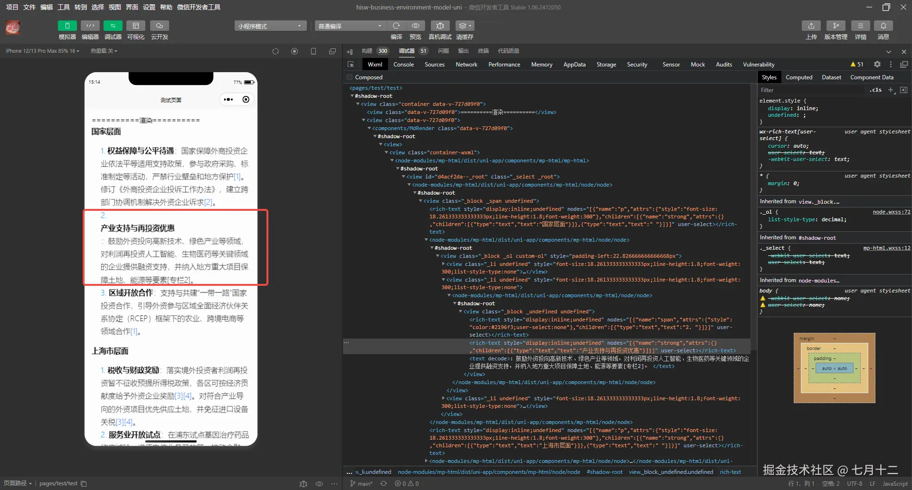Close the mini program via capsule circle button
The image size is (912, 490).
[246, 100]
